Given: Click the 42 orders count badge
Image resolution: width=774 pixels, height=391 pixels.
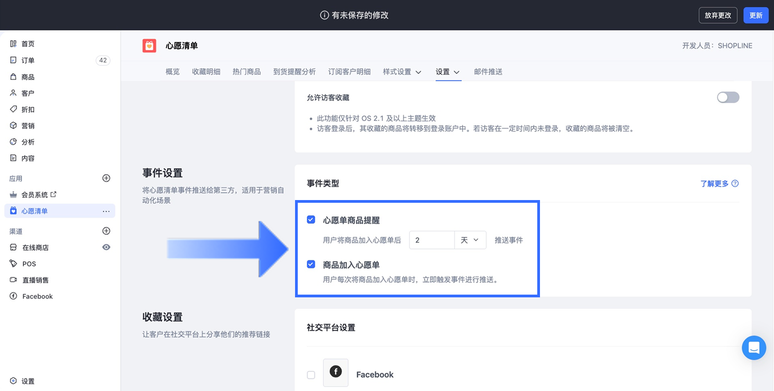Looking at the screenshot, I should [103, 60].
